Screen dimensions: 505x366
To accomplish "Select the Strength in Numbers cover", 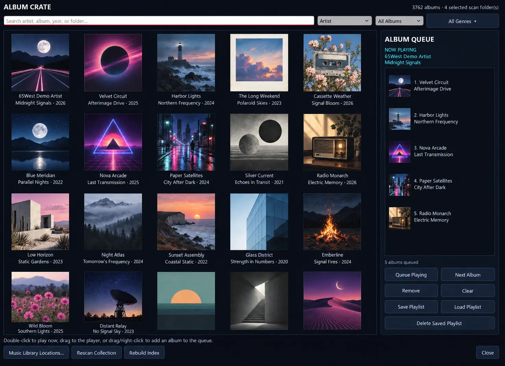I will (259, 222).
